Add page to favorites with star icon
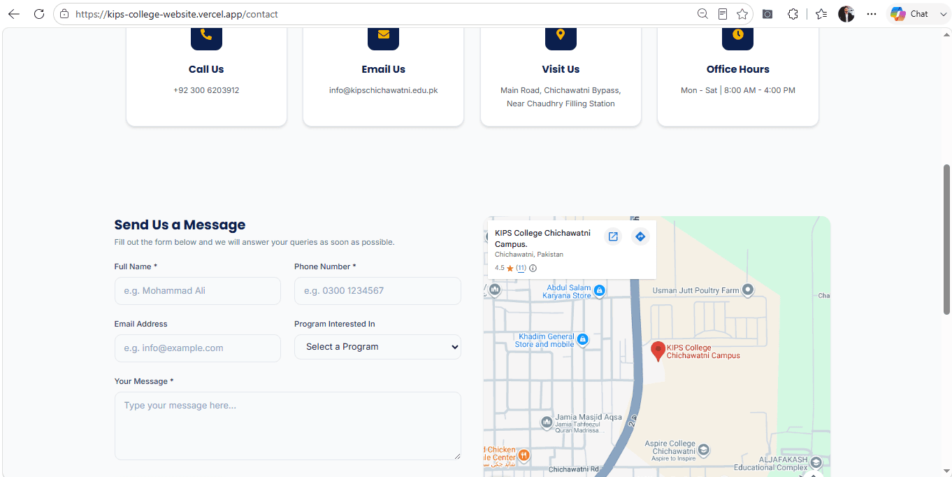952x477 pixels. (x=742, y=14)
